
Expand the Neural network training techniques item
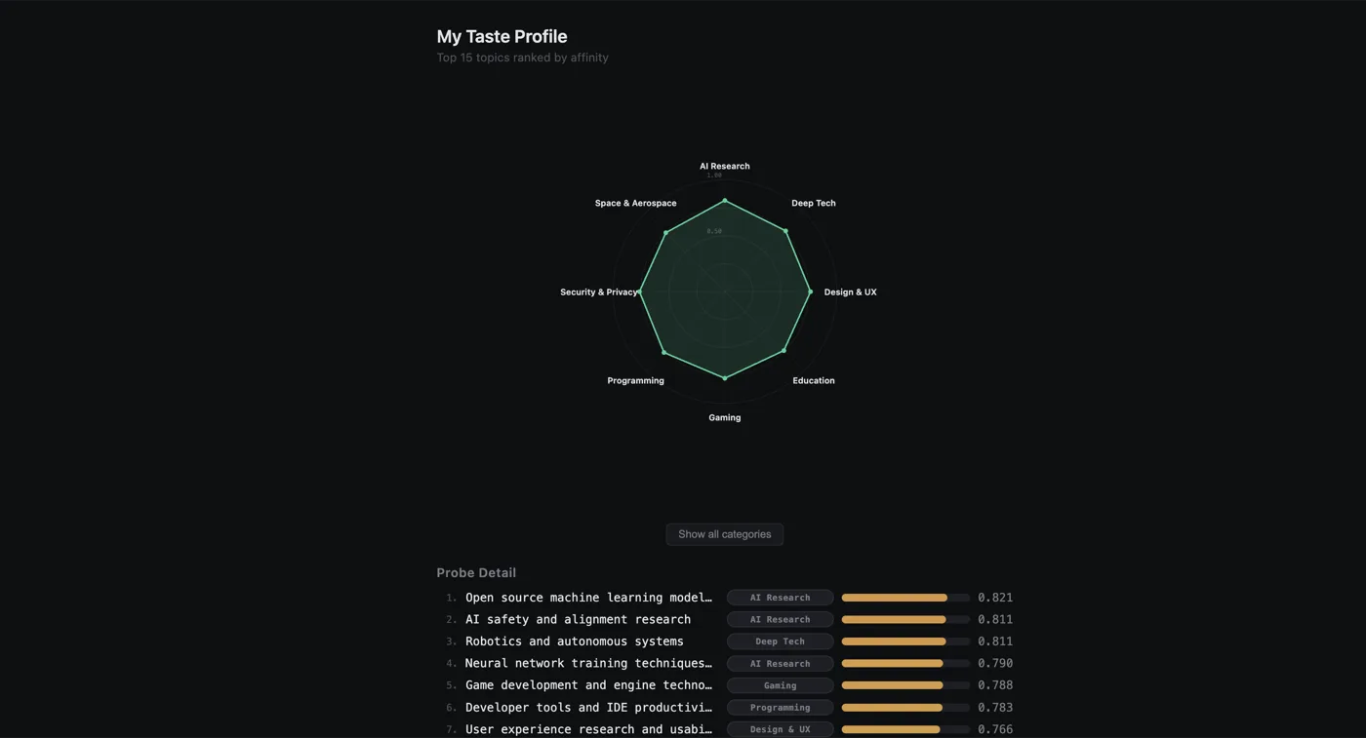[587, 663]
